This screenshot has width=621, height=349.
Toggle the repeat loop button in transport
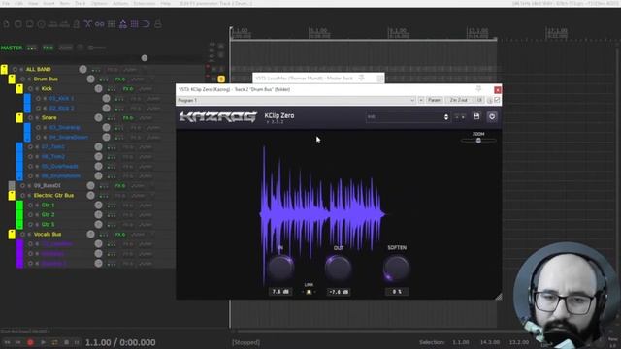[54, 342]
